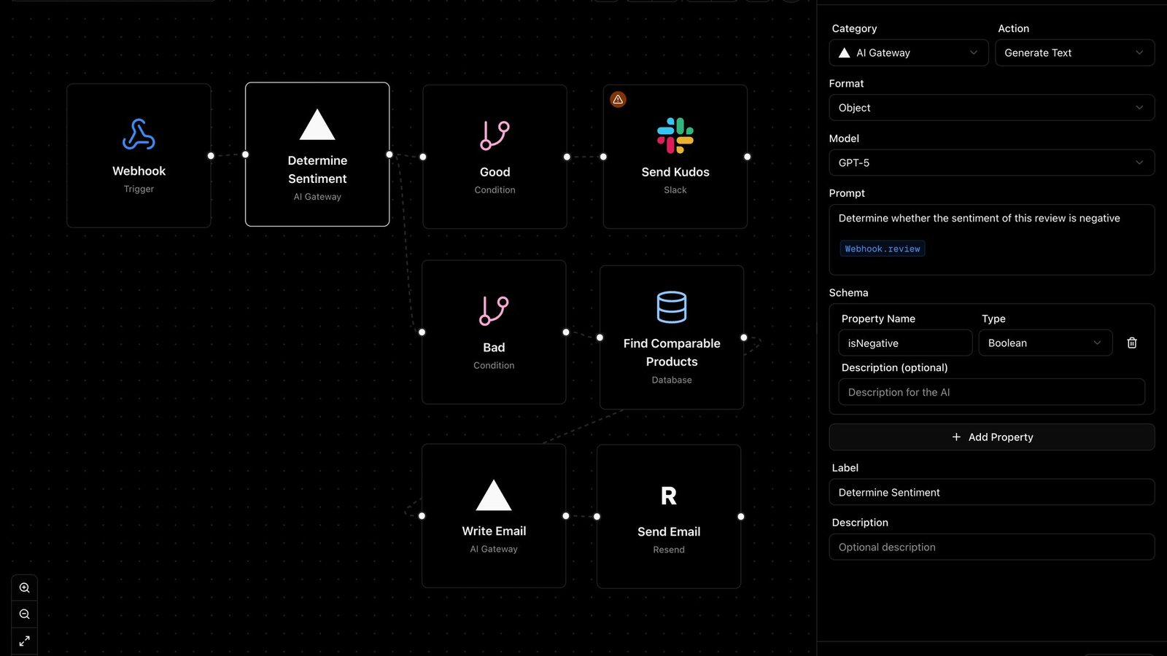The image size is (1167, 656).
Task: Open the warning badge on Send Kudos
Action: click(618, 99)
